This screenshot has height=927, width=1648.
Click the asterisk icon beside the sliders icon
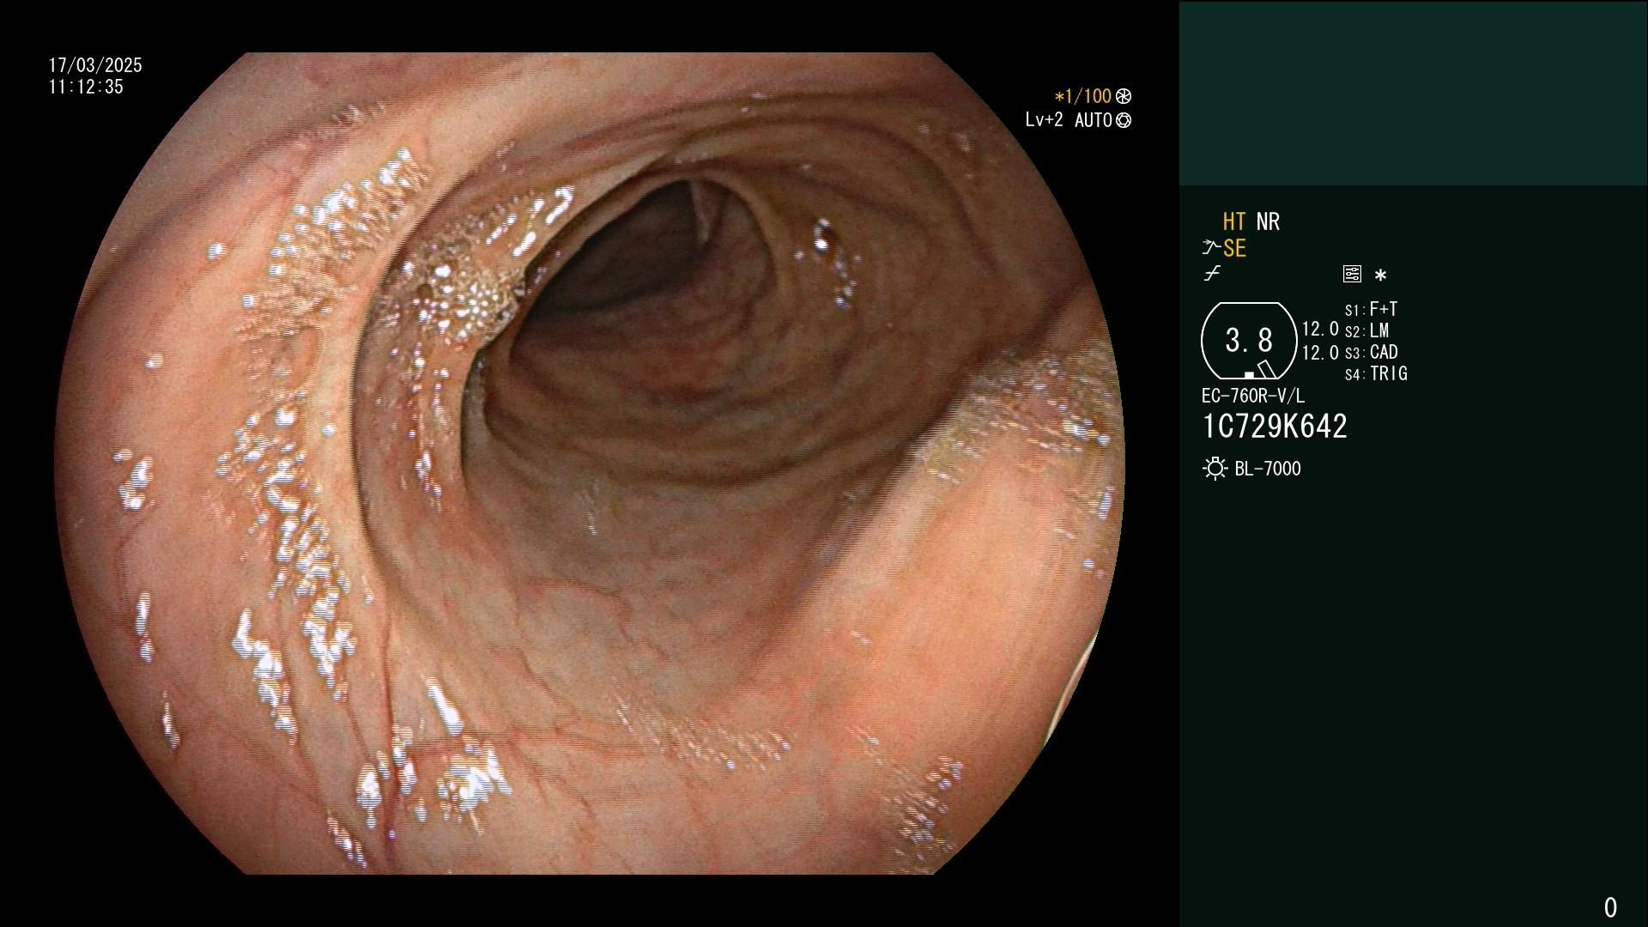pos(1380,276)
